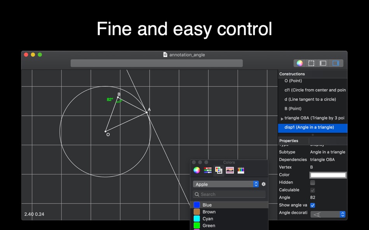Click the document icon beside annotation_angle title
This screenshot has width=369, height=230.
tap(165, 55)
